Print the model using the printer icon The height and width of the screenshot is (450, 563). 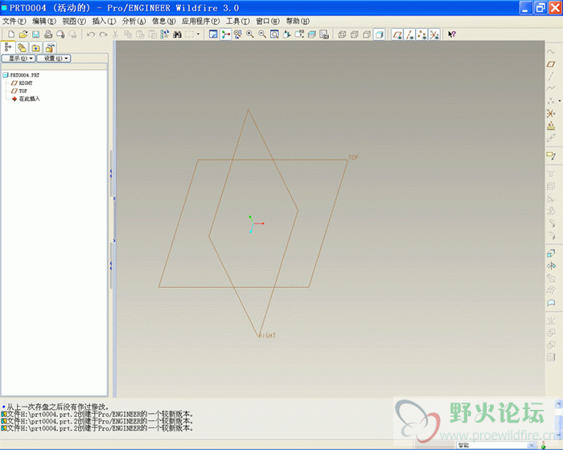[48, 35]
